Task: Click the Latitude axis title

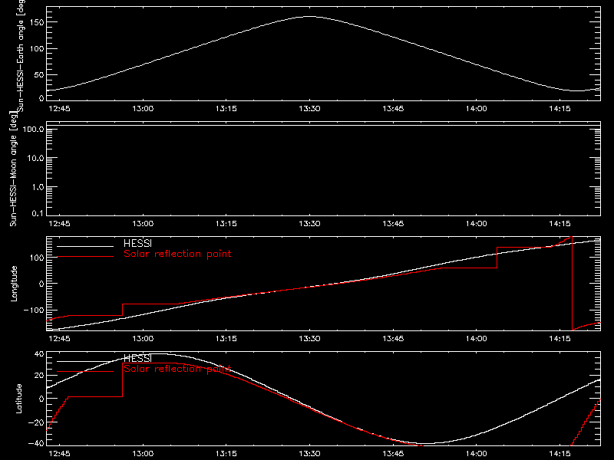Action: [18, 399]
